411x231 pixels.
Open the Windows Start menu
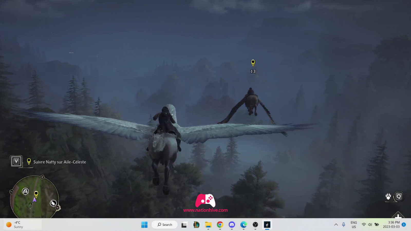(x=144, y=225)
